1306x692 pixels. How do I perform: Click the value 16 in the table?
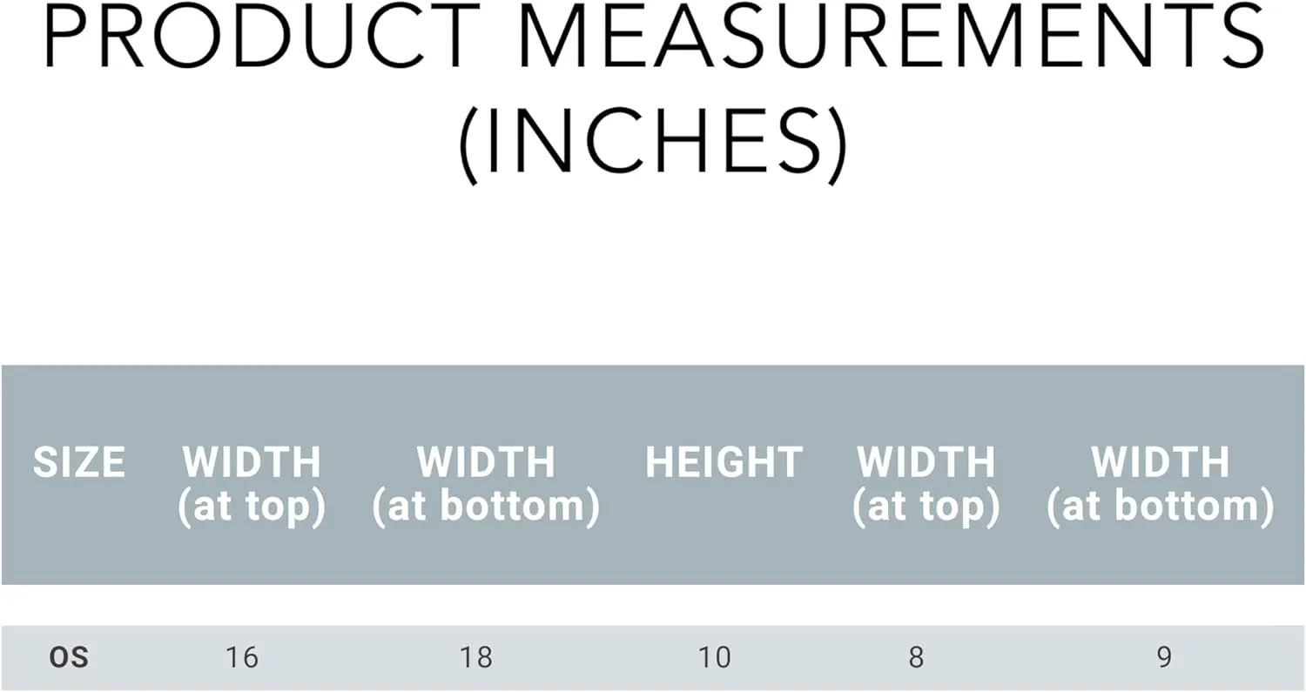(x=241, y=657)
